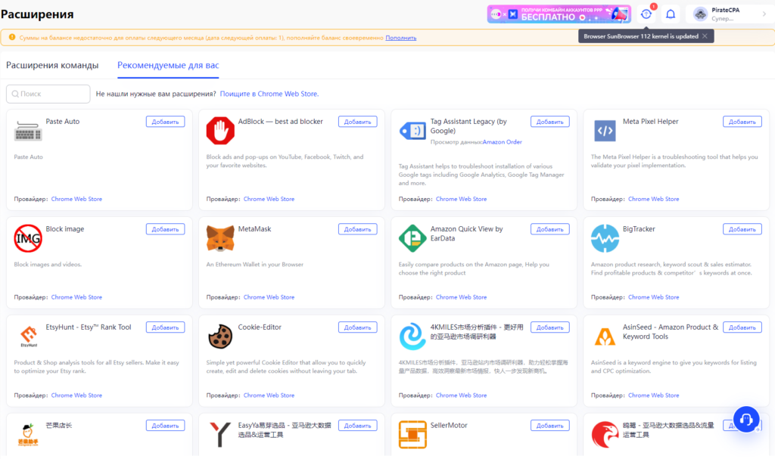This screenshot has width=775, height=459.
Task: Click the Cookie-Editor extension title
Action: pos(260,327)
